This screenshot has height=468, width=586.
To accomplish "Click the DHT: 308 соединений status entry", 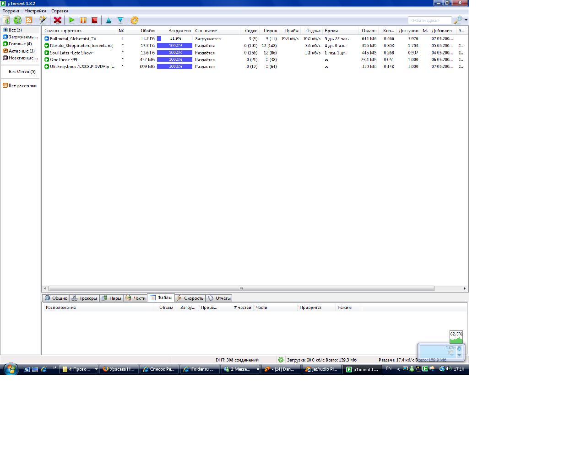I will point(237,360).
